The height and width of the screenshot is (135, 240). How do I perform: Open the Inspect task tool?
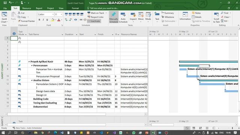point(133,17)
